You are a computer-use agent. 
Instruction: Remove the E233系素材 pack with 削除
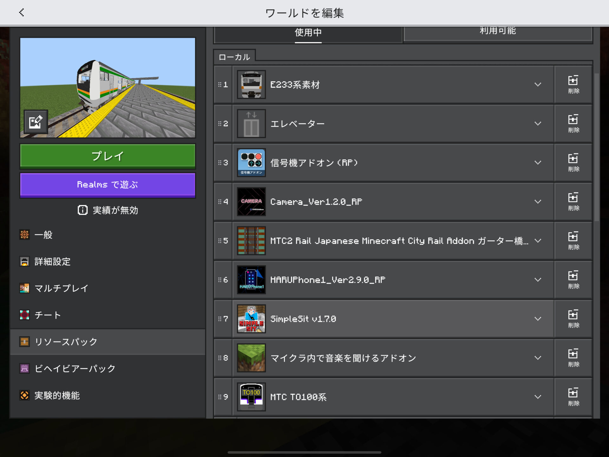tap(573, 84)
